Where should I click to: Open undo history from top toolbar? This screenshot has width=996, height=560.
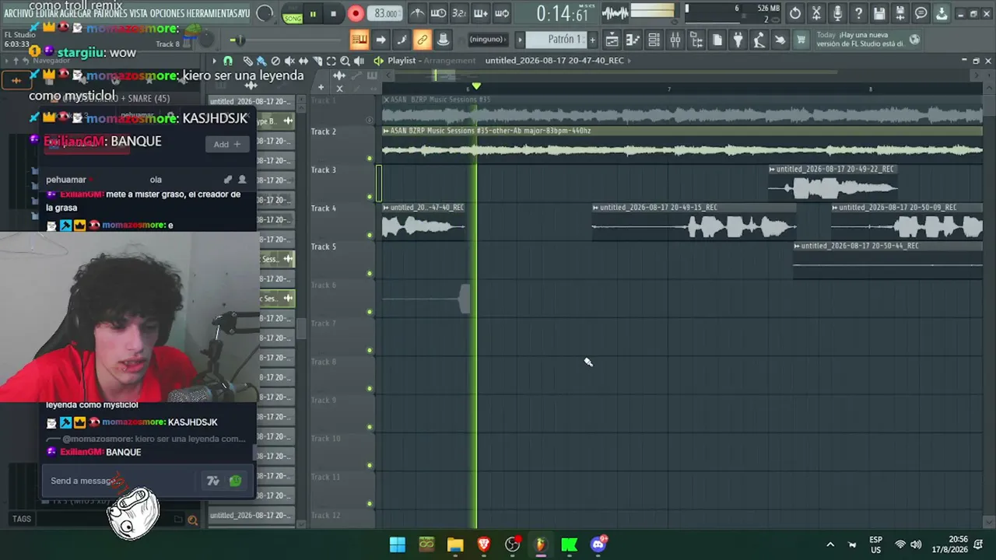tap(795, 13)
